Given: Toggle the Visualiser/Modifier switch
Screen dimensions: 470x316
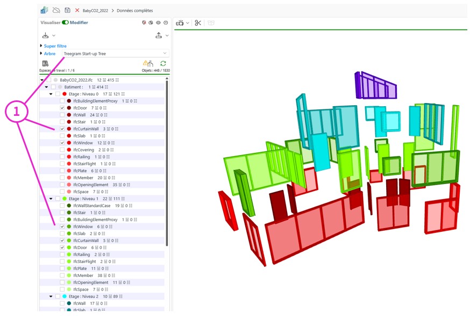Looking at the screenshot, I should pos(65,23).
